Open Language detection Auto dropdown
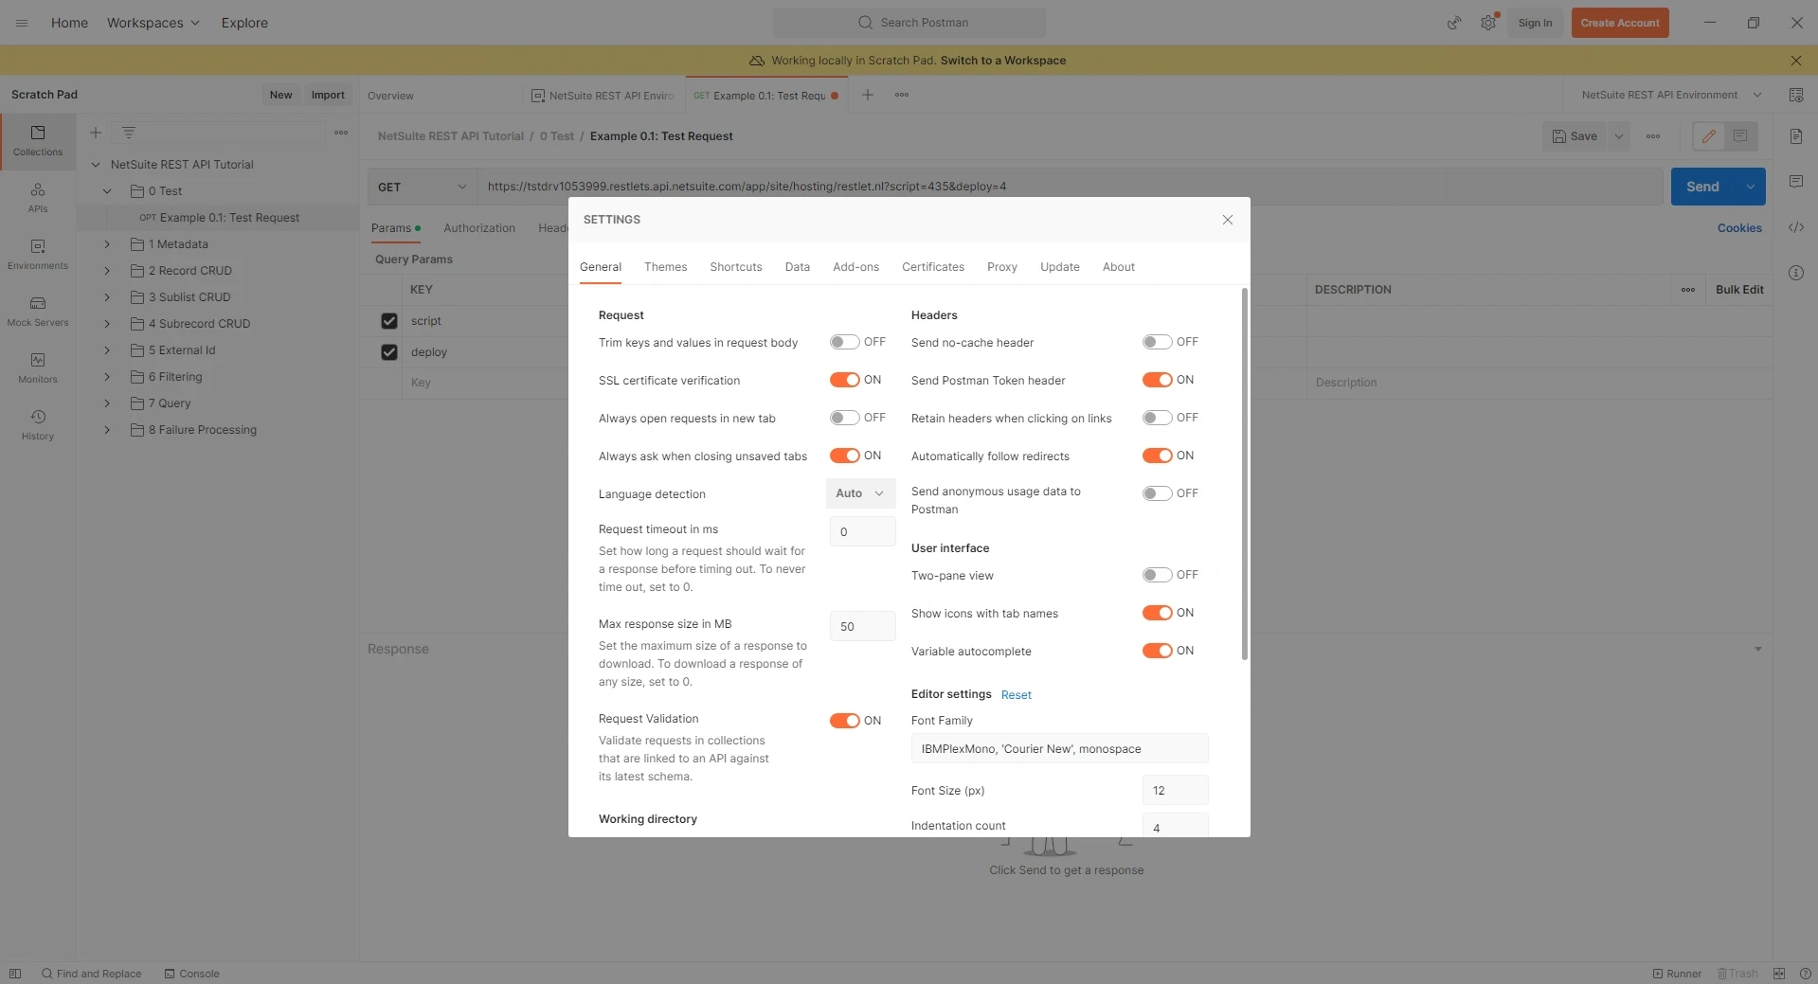Viewport: 1818px width, 984px height. (860, 493)
